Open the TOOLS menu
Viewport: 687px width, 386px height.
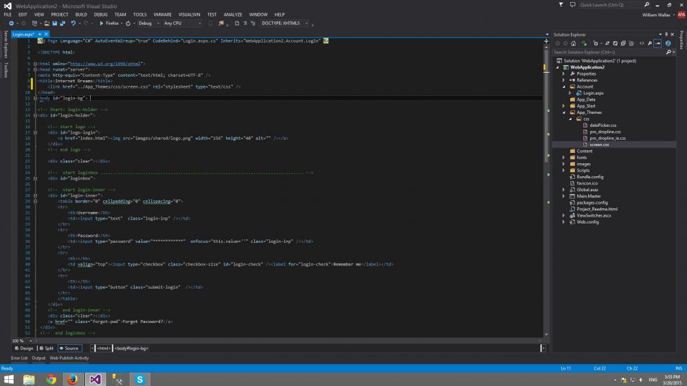pyautogui.click(x=139, y=14)
